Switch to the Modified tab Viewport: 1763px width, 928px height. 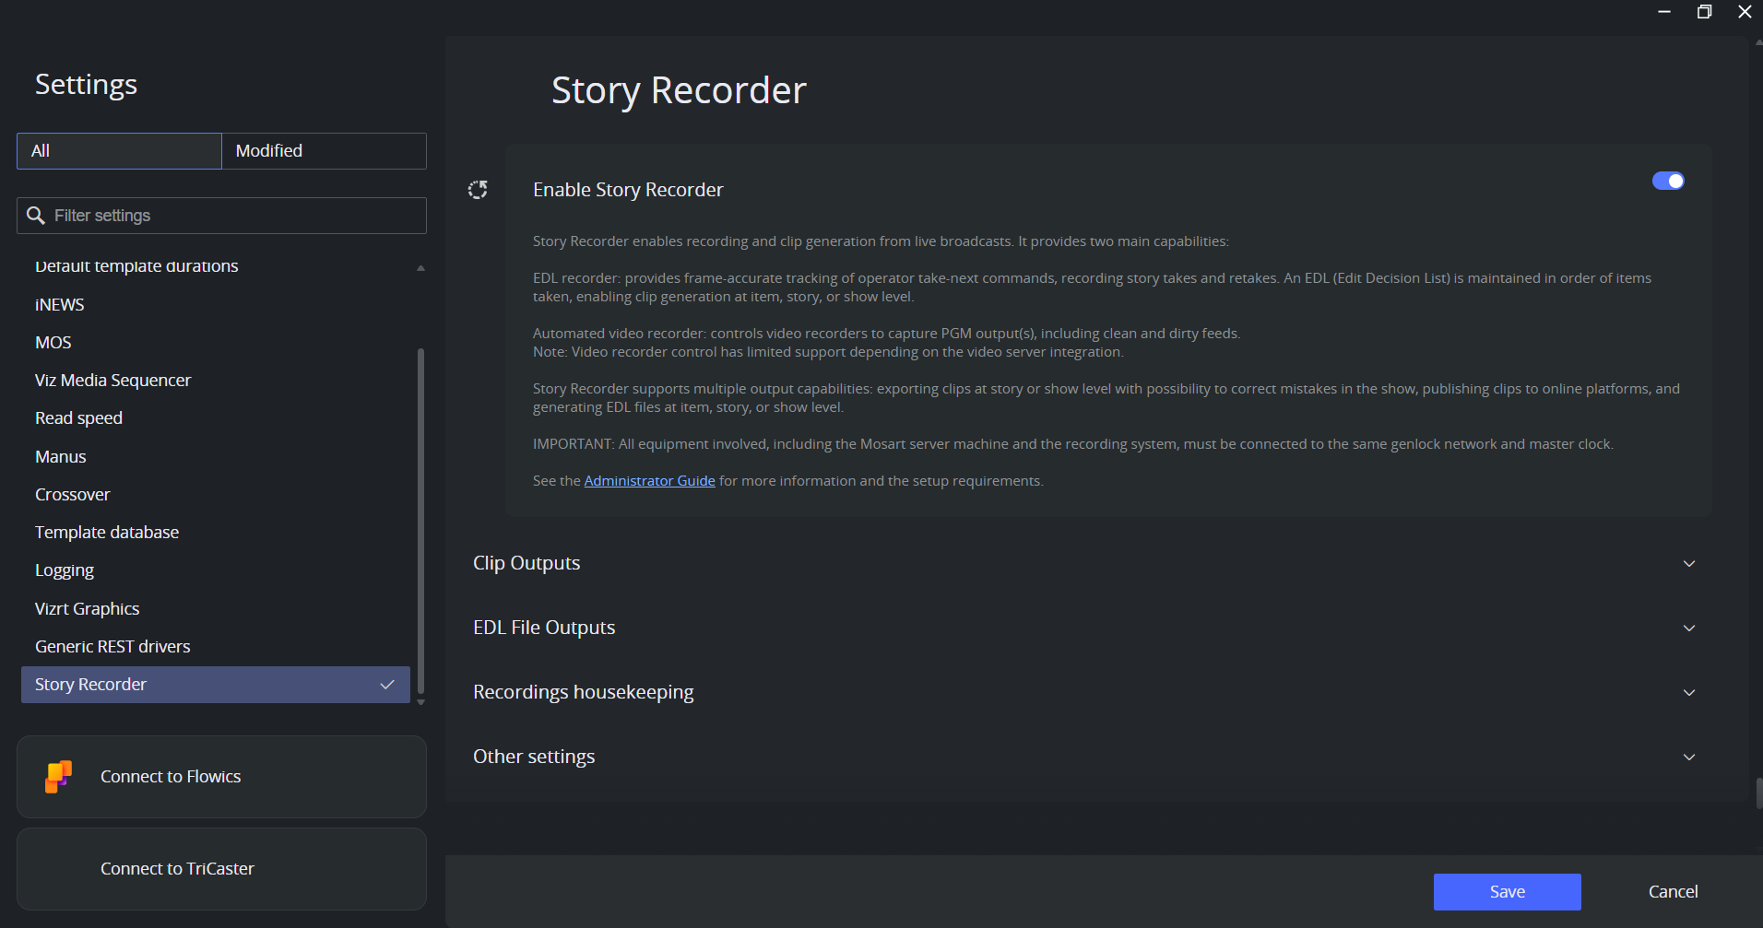tap(324, 151)
